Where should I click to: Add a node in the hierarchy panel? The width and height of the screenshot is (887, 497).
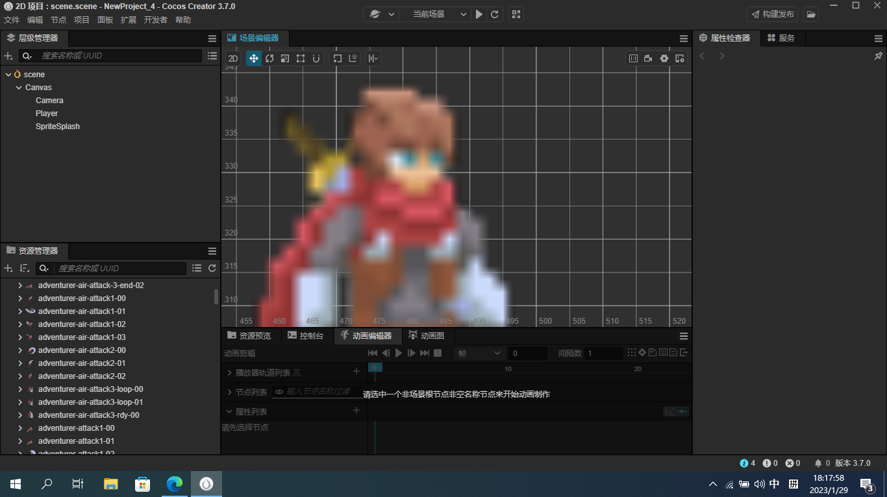(8, 56)
